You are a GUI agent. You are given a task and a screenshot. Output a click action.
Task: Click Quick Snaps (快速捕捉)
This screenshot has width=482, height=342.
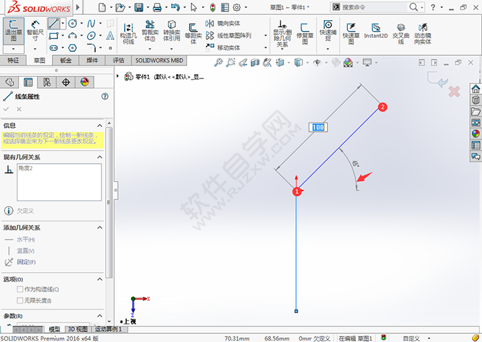[x=328, y=30]
